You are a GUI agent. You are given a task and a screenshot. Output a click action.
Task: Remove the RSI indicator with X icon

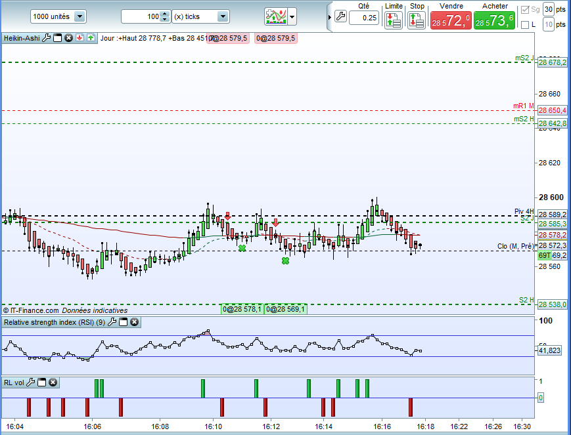click(x=135, y=322)
